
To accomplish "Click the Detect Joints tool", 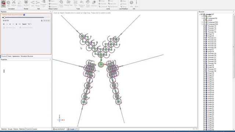I will coord(61,4).
